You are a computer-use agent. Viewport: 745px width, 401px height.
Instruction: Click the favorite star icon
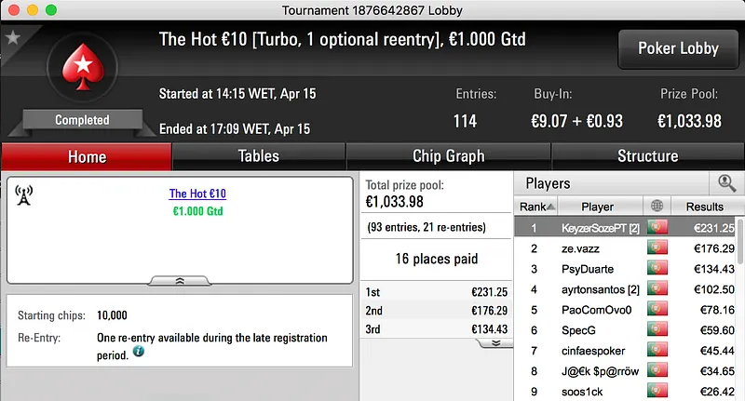coord(13,37)
